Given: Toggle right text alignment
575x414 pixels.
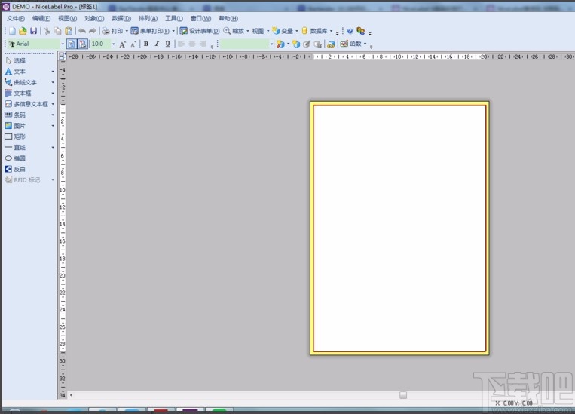Looking at the screenshot, I should tap(203, 44).
